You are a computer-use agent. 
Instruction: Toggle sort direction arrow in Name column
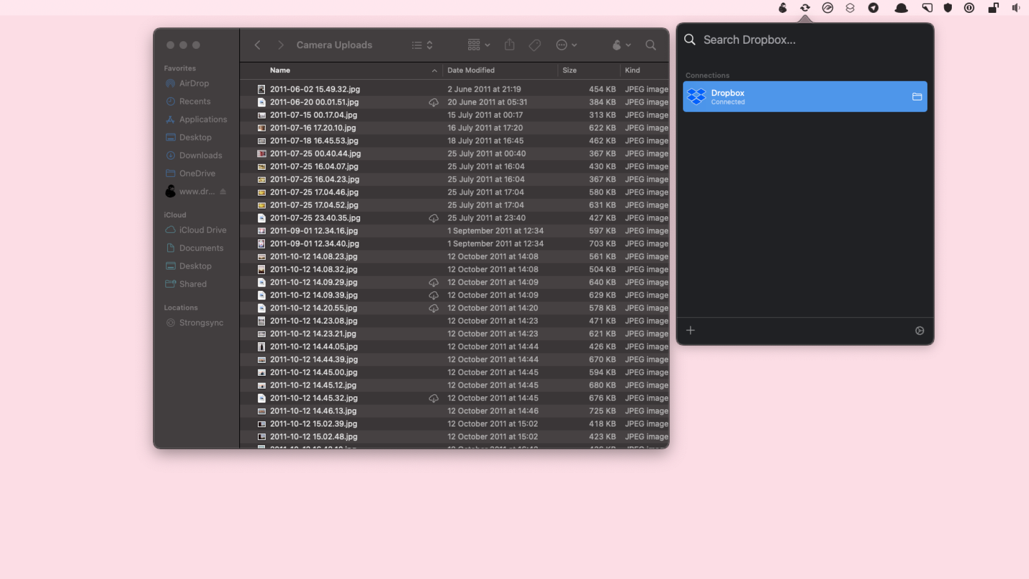pos(434,71)
